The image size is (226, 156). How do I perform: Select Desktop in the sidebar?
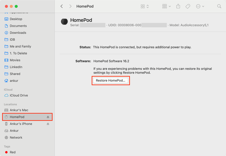click(27, 19)
